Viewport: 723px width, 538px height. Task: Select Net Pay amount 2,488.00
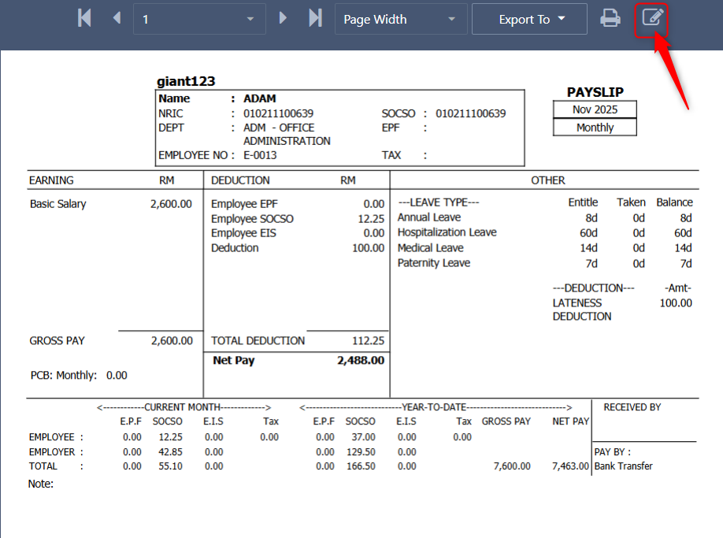point(361,361)
